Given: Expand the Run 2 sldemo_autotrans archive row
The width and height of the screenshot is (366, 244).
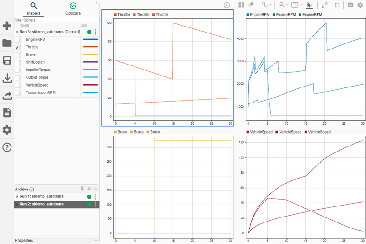Looking at the screenshot, I should [x=17, y=204].
